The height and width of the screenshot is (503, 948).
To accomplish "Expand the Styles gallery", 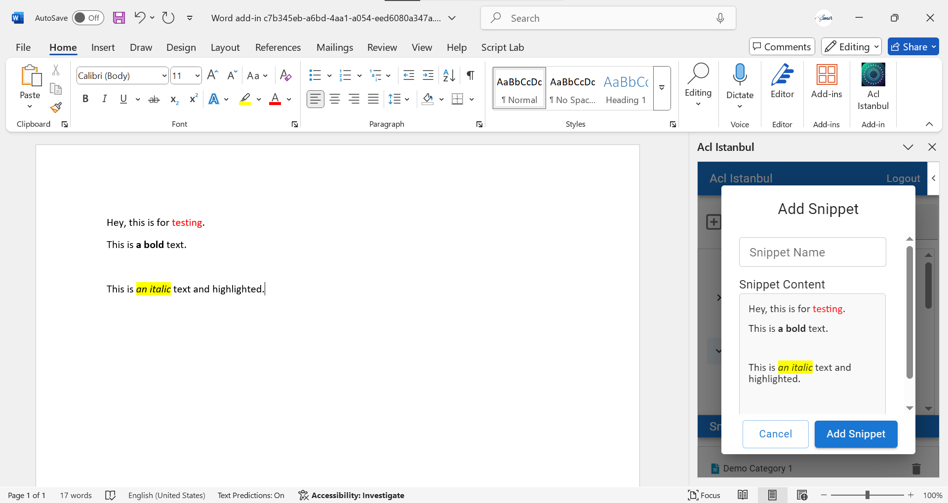I will [662, 88].
